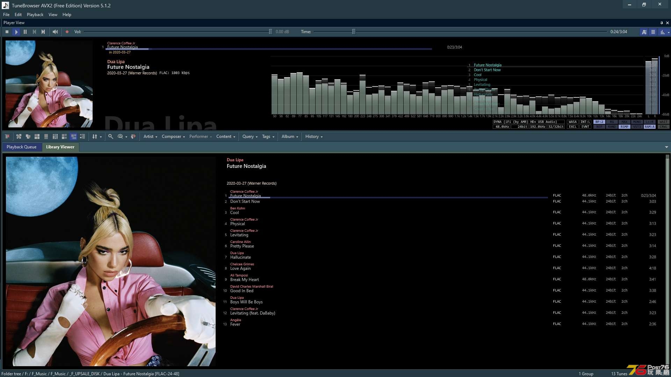Click the locate playing track icon
Viewport: 671px width, 377px height.
pyautogui.click(x=7, y=136)
